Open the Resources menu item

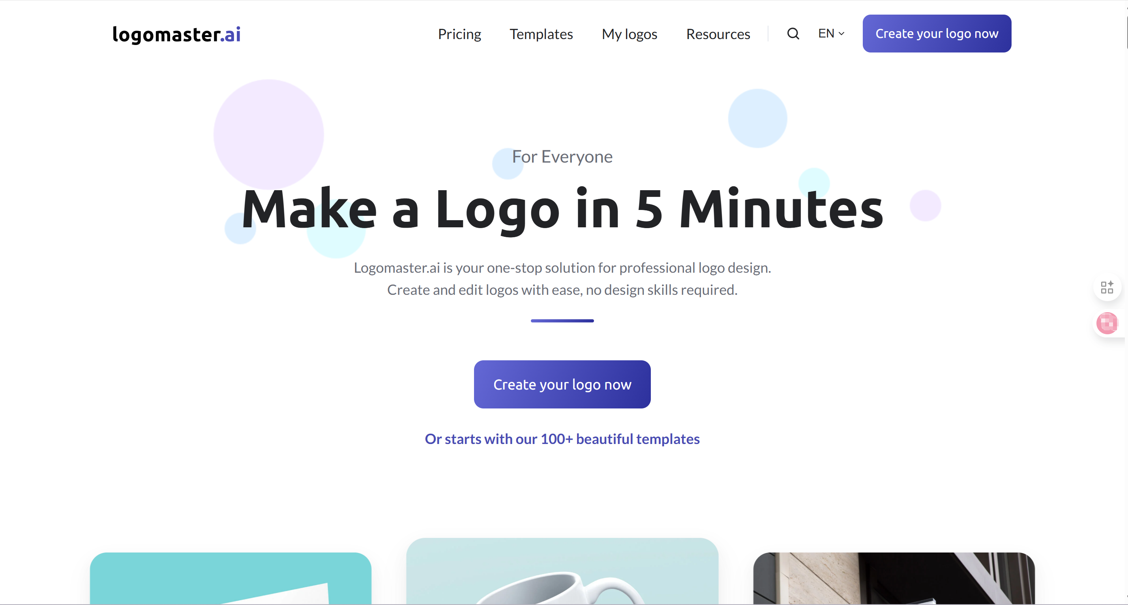coord(718,34)
